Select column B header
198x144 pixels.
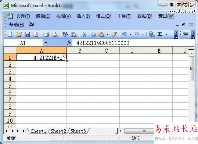coord(80,50)
